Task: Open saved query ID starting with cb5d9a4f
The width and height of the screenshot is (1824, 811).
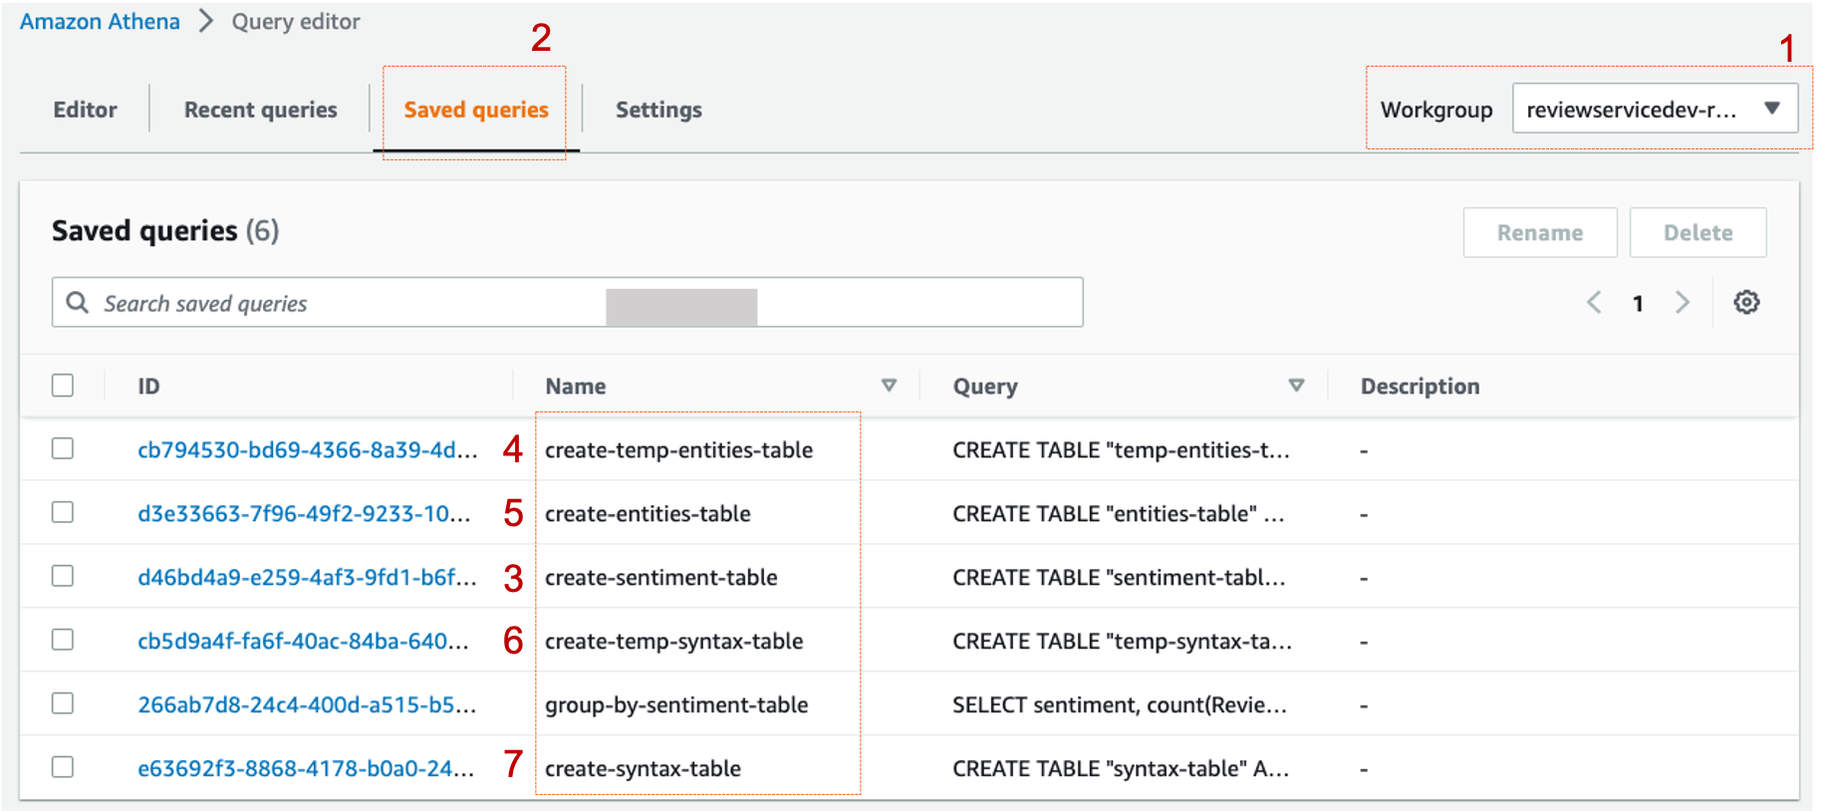Action: point(303,642)
